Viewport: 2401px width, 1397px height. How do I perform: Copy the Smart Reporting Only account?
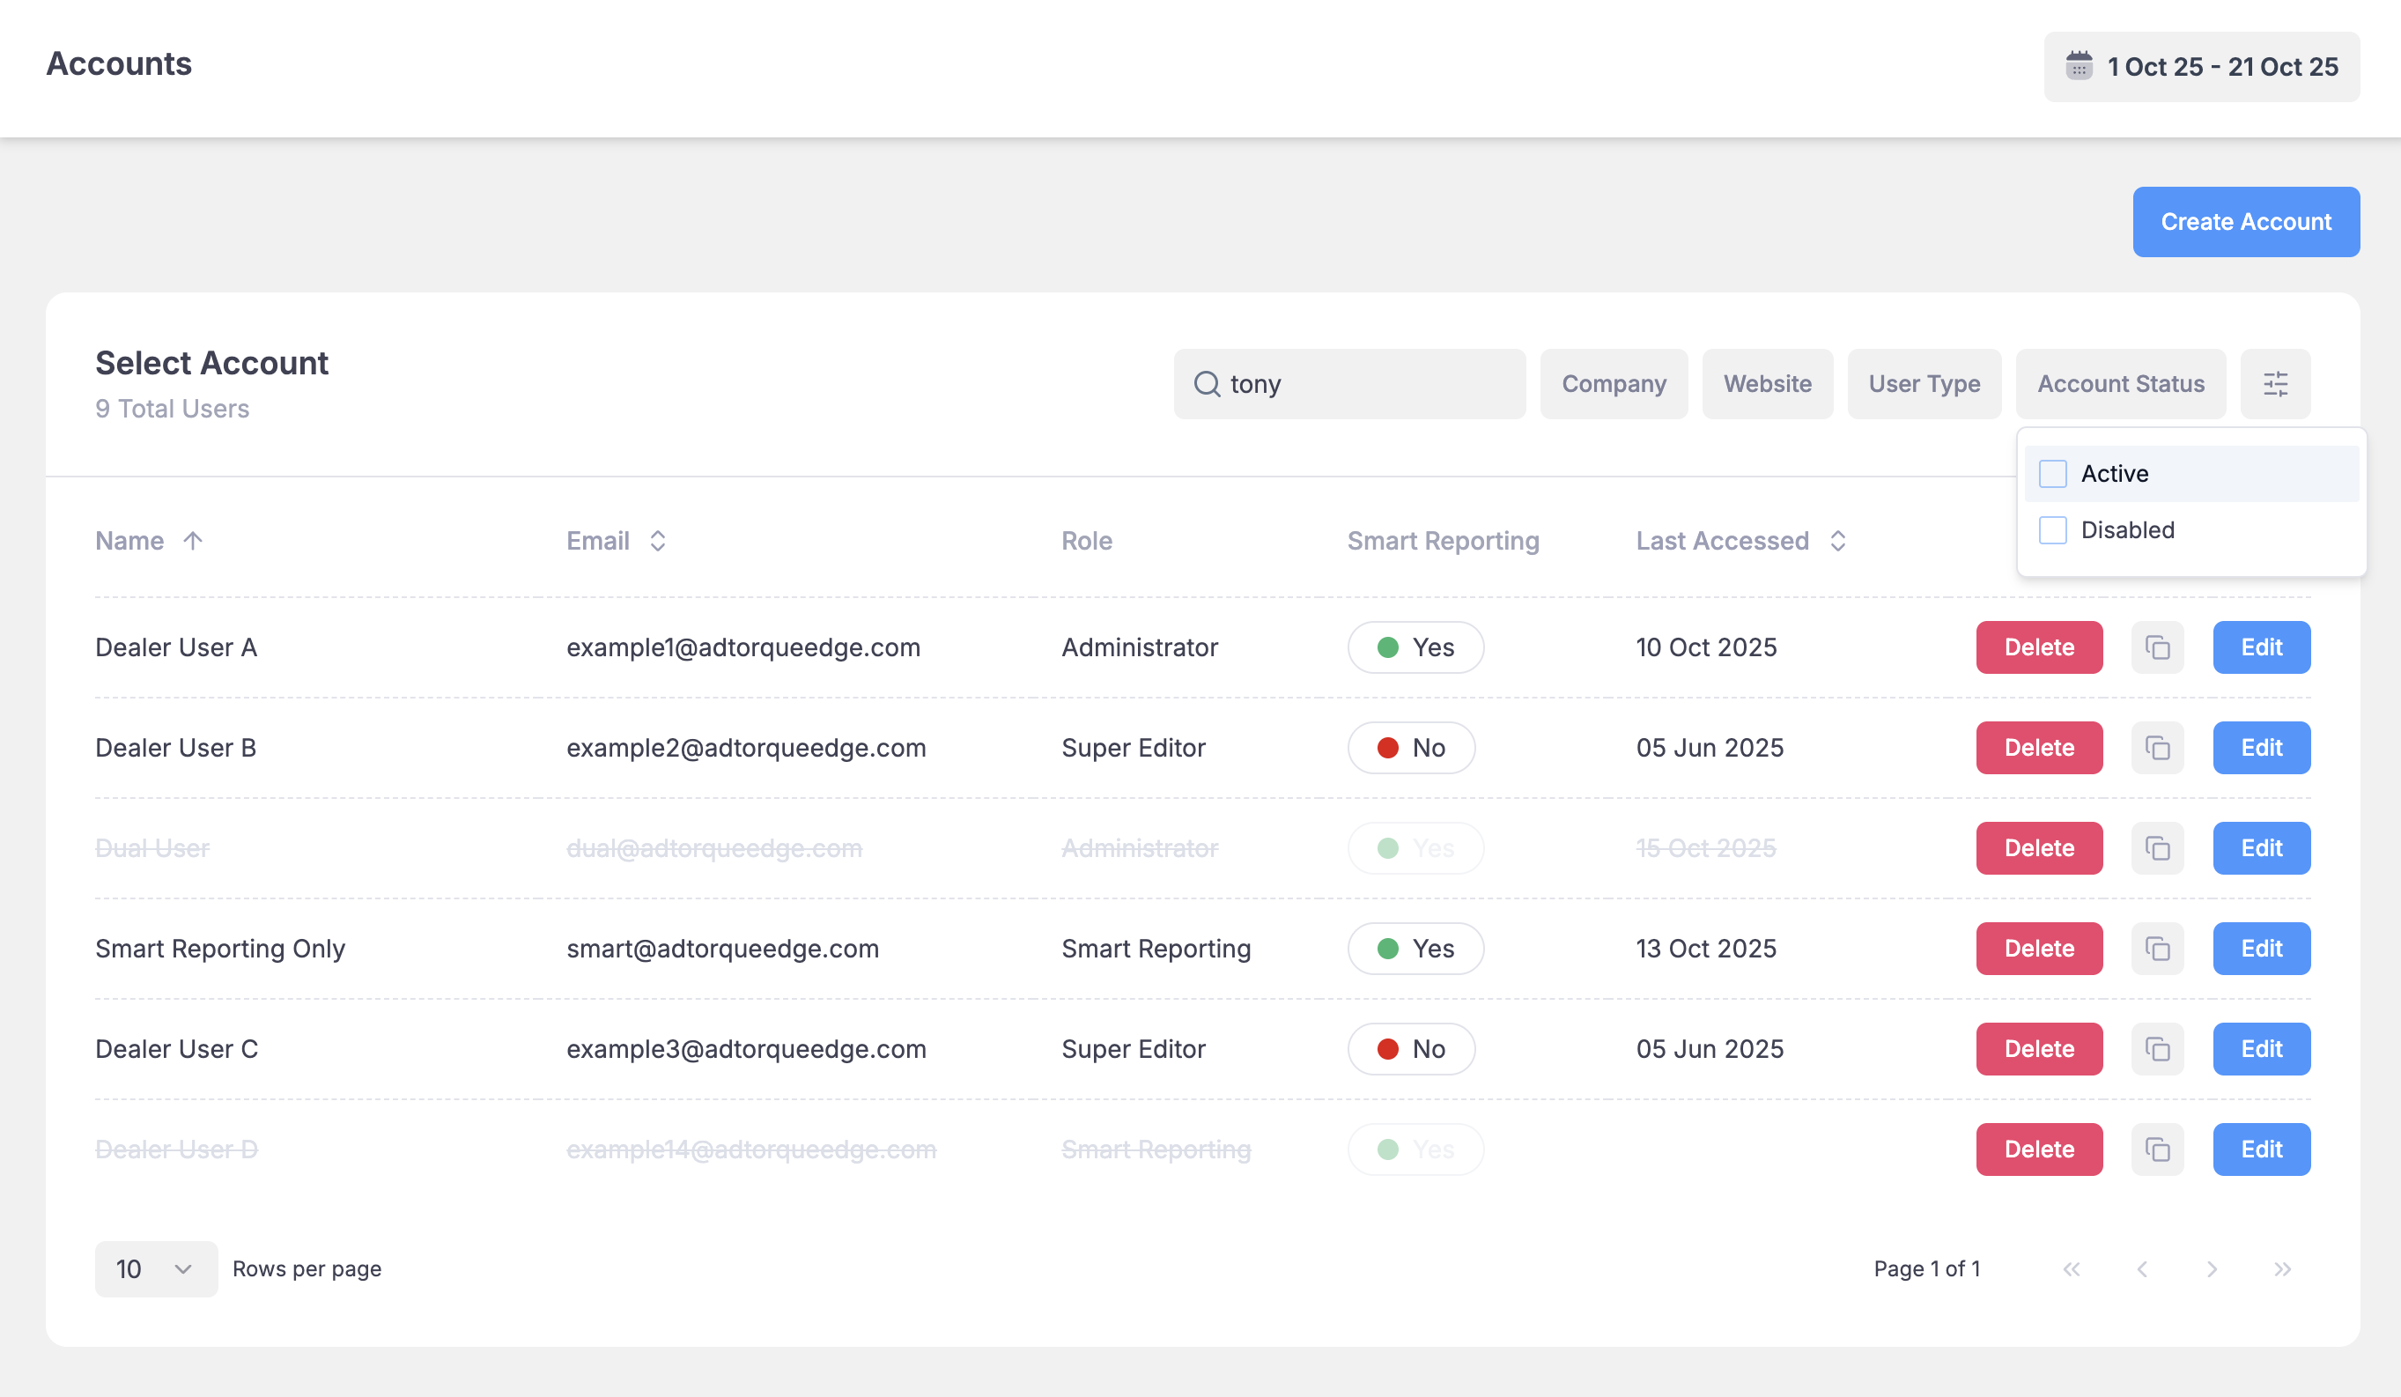point(2157,948)
